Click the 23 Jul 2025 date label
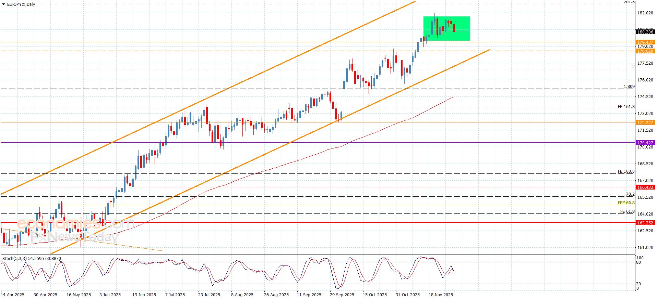The height and width of the screenshot is (299, 657). tap(209, 295)
